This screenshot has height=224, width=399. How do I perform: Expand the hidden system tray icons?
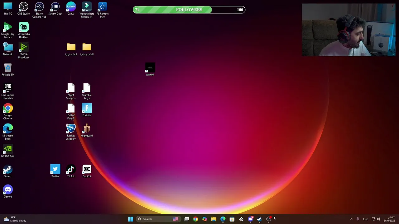[x=351, y=219]
